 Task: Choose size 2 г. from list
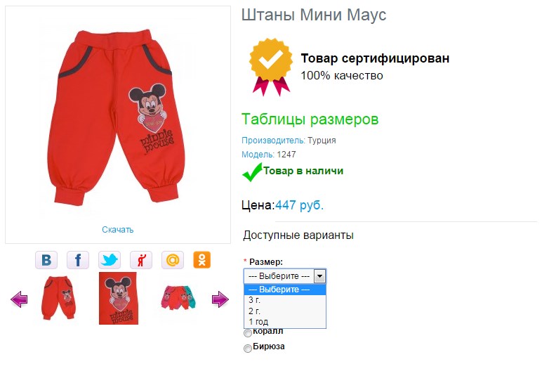pyautogui.click(x=285, y=311)
